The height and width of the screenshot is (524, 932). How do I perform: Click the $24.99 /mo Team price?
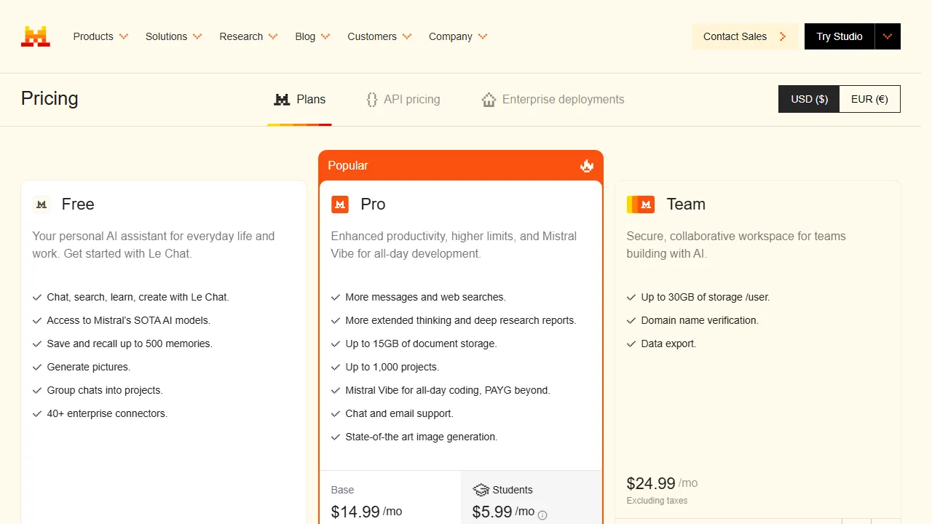pyautogui.click(x=662, y=483)
